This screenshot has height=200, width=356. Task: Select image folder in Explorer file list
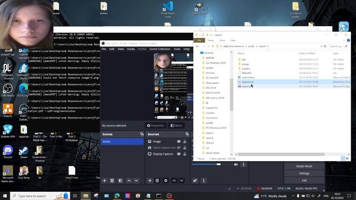pos(245,64)
